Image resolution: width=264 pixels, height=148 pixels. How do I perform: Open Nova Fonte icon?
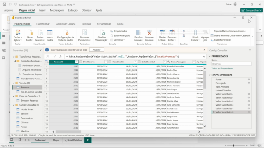[30, 32]
